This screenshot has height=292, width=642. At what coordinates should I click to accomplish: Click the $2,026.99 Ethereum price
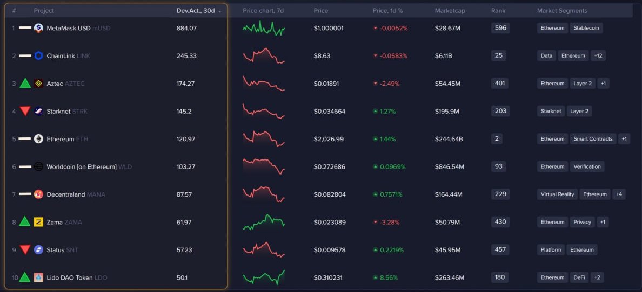(x=329, y=139)
